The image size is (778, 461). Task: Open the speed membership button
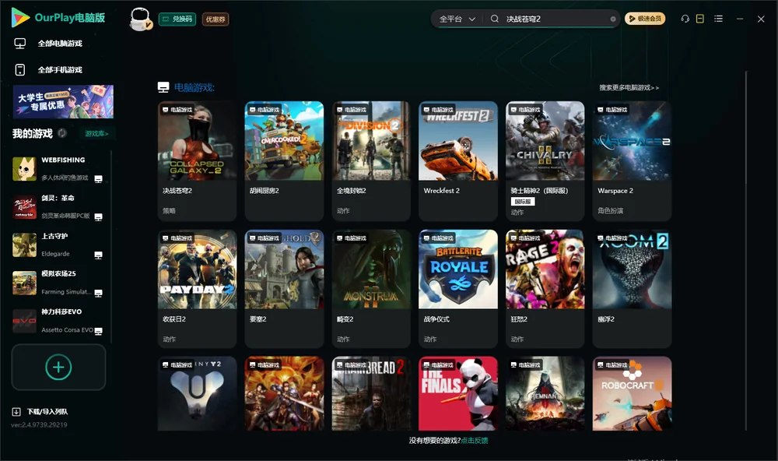click(x=644, y=19)
